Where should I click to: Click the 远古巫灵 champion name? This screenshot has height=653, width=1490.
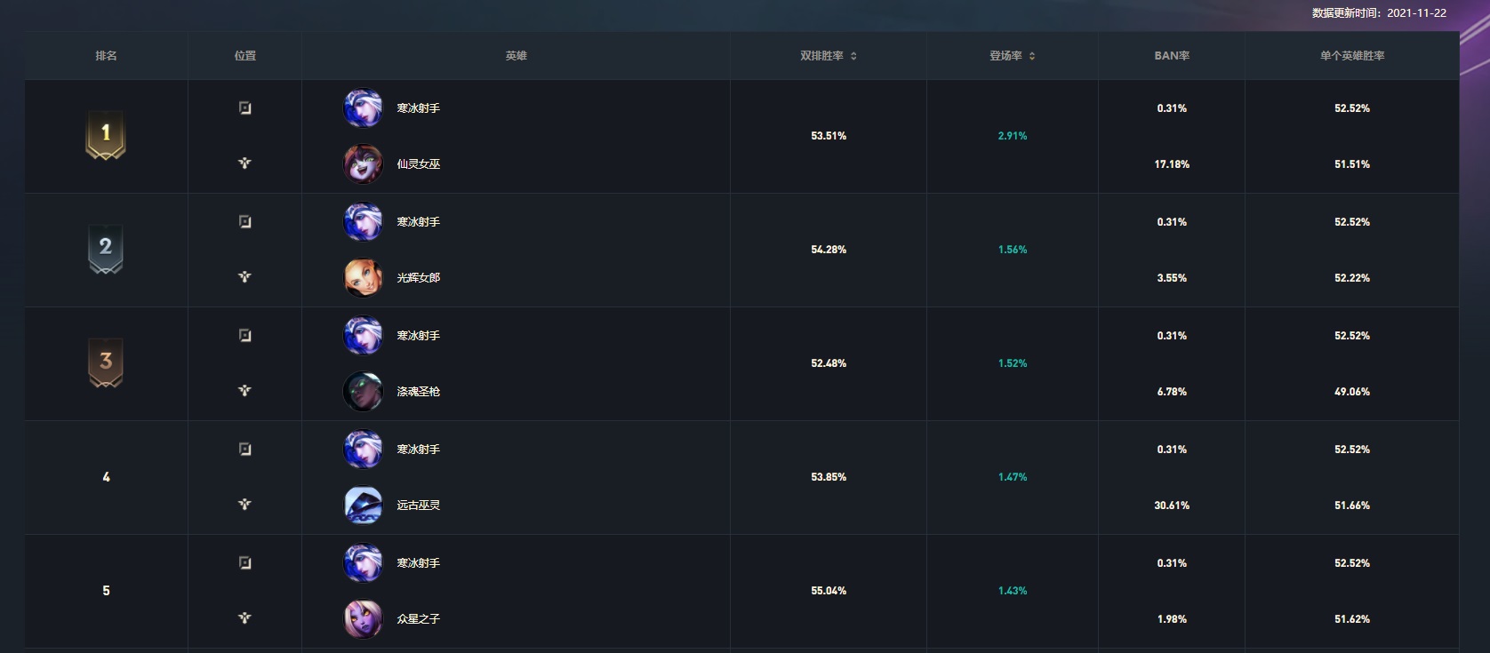[419, 506]
